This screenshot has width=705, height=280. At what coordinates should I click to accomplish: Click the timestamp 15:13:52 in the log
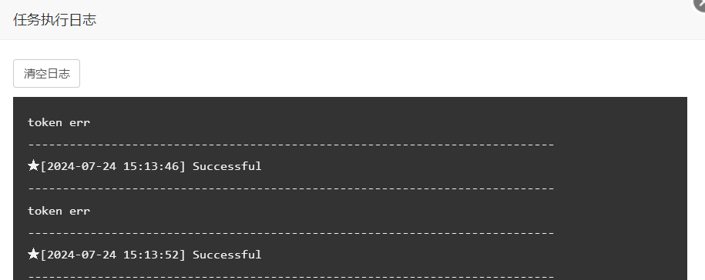pos(150,255)
